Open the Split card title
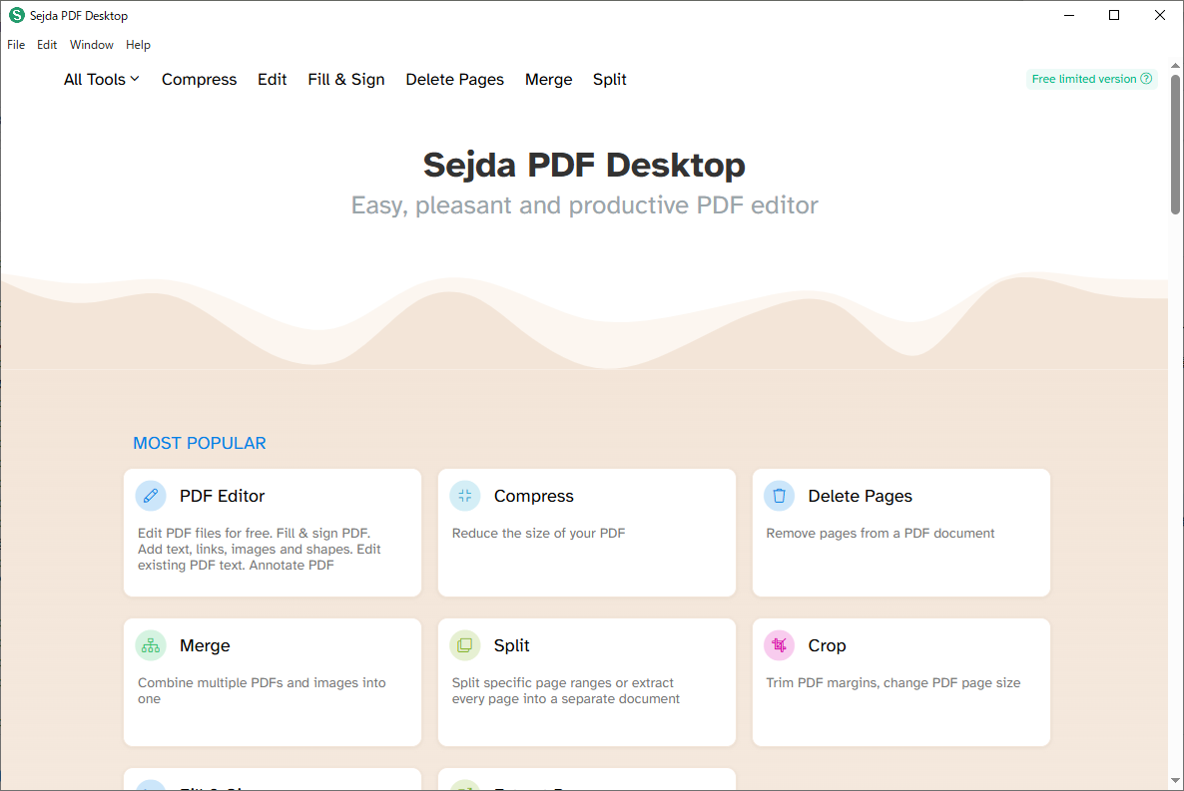Image resolution: width=1184 pixels, height=791 pixels. [x=511, y=645]
